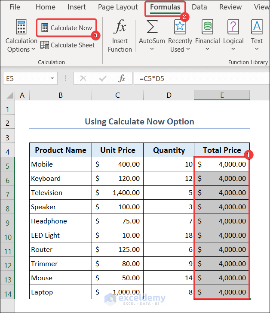The height and width of the screenshot is (313, 270).
Task: Open the Page Layout tab
Action: (x=118, y=7)
